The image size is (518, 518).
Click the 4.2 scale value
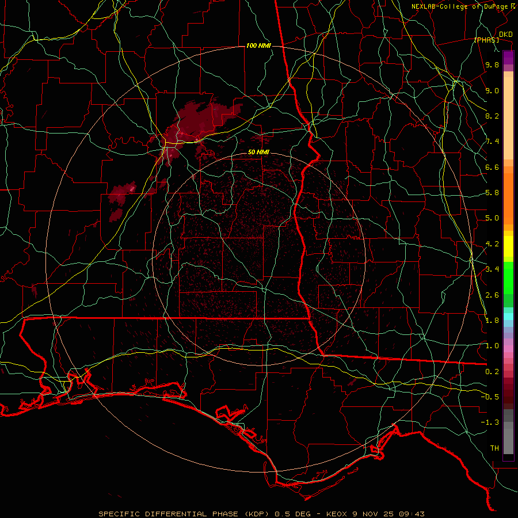(x=492, y=244)
